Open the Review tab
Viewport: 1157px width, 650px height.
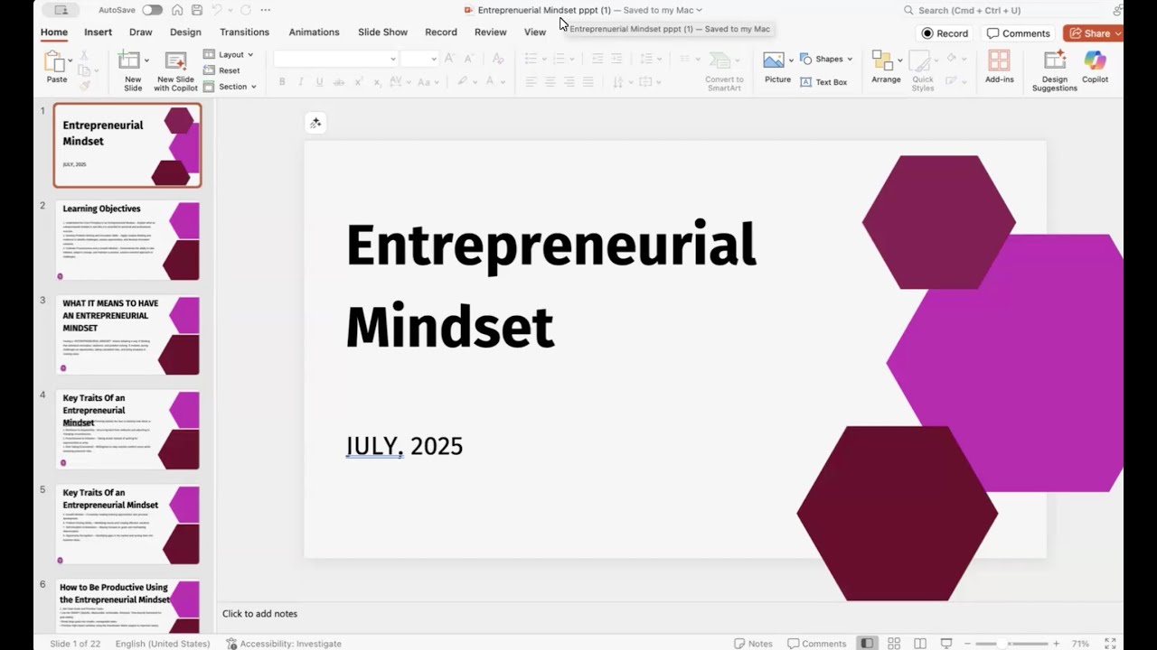(491, 32)
